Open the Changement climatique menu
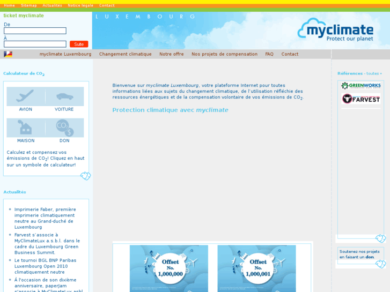Image resolution: width=390 pixels, height=292 pixels. pyautogui.click(x=126, y=54)
